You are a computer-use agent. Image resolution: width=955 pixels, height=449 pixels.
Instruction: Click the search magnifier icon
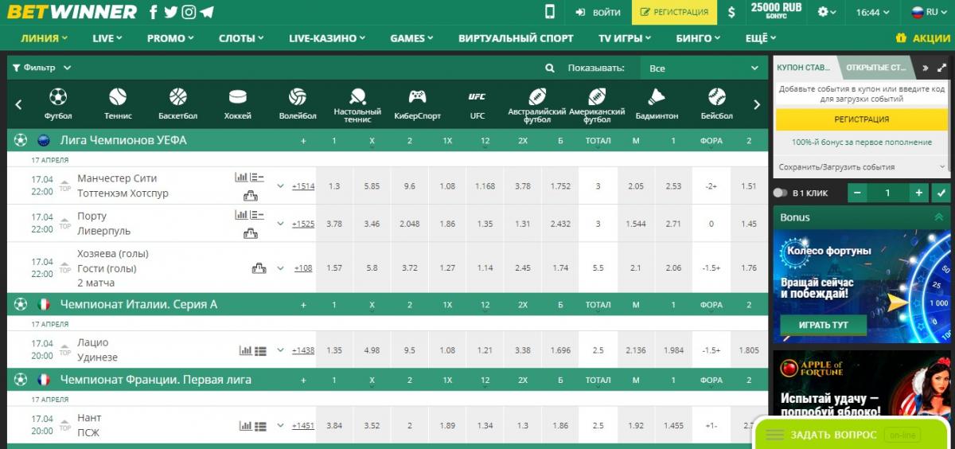pos(550,68)
